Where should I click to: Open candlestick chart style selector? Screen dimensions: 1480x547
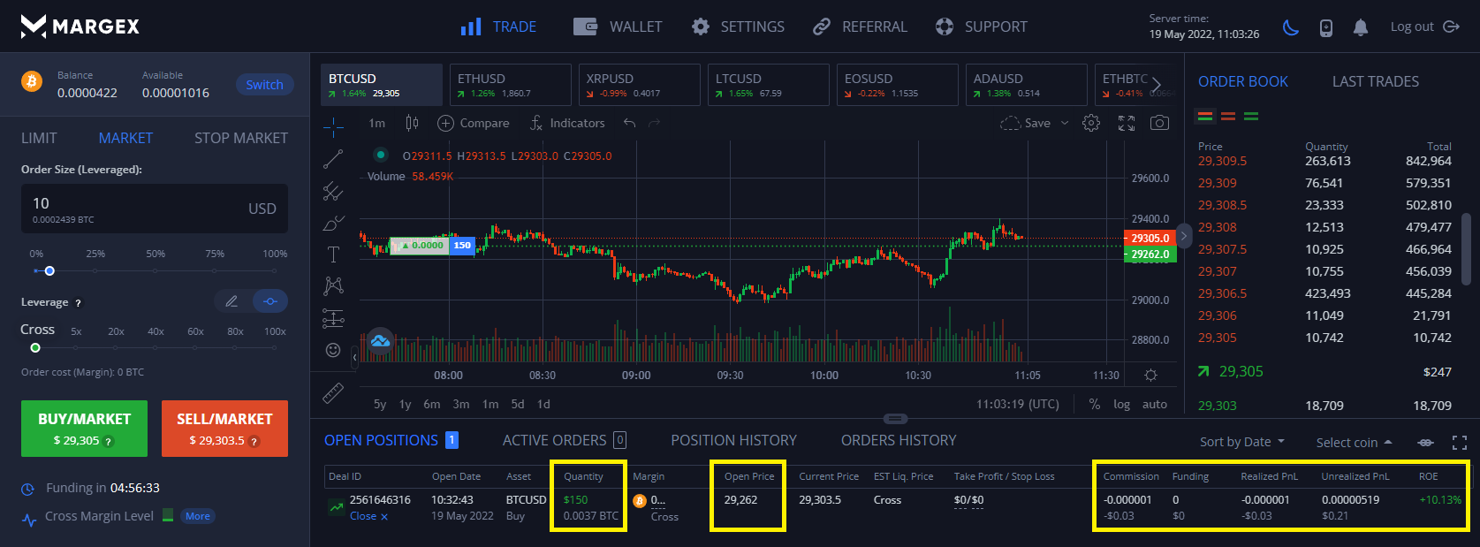click(x=412, y=123)
